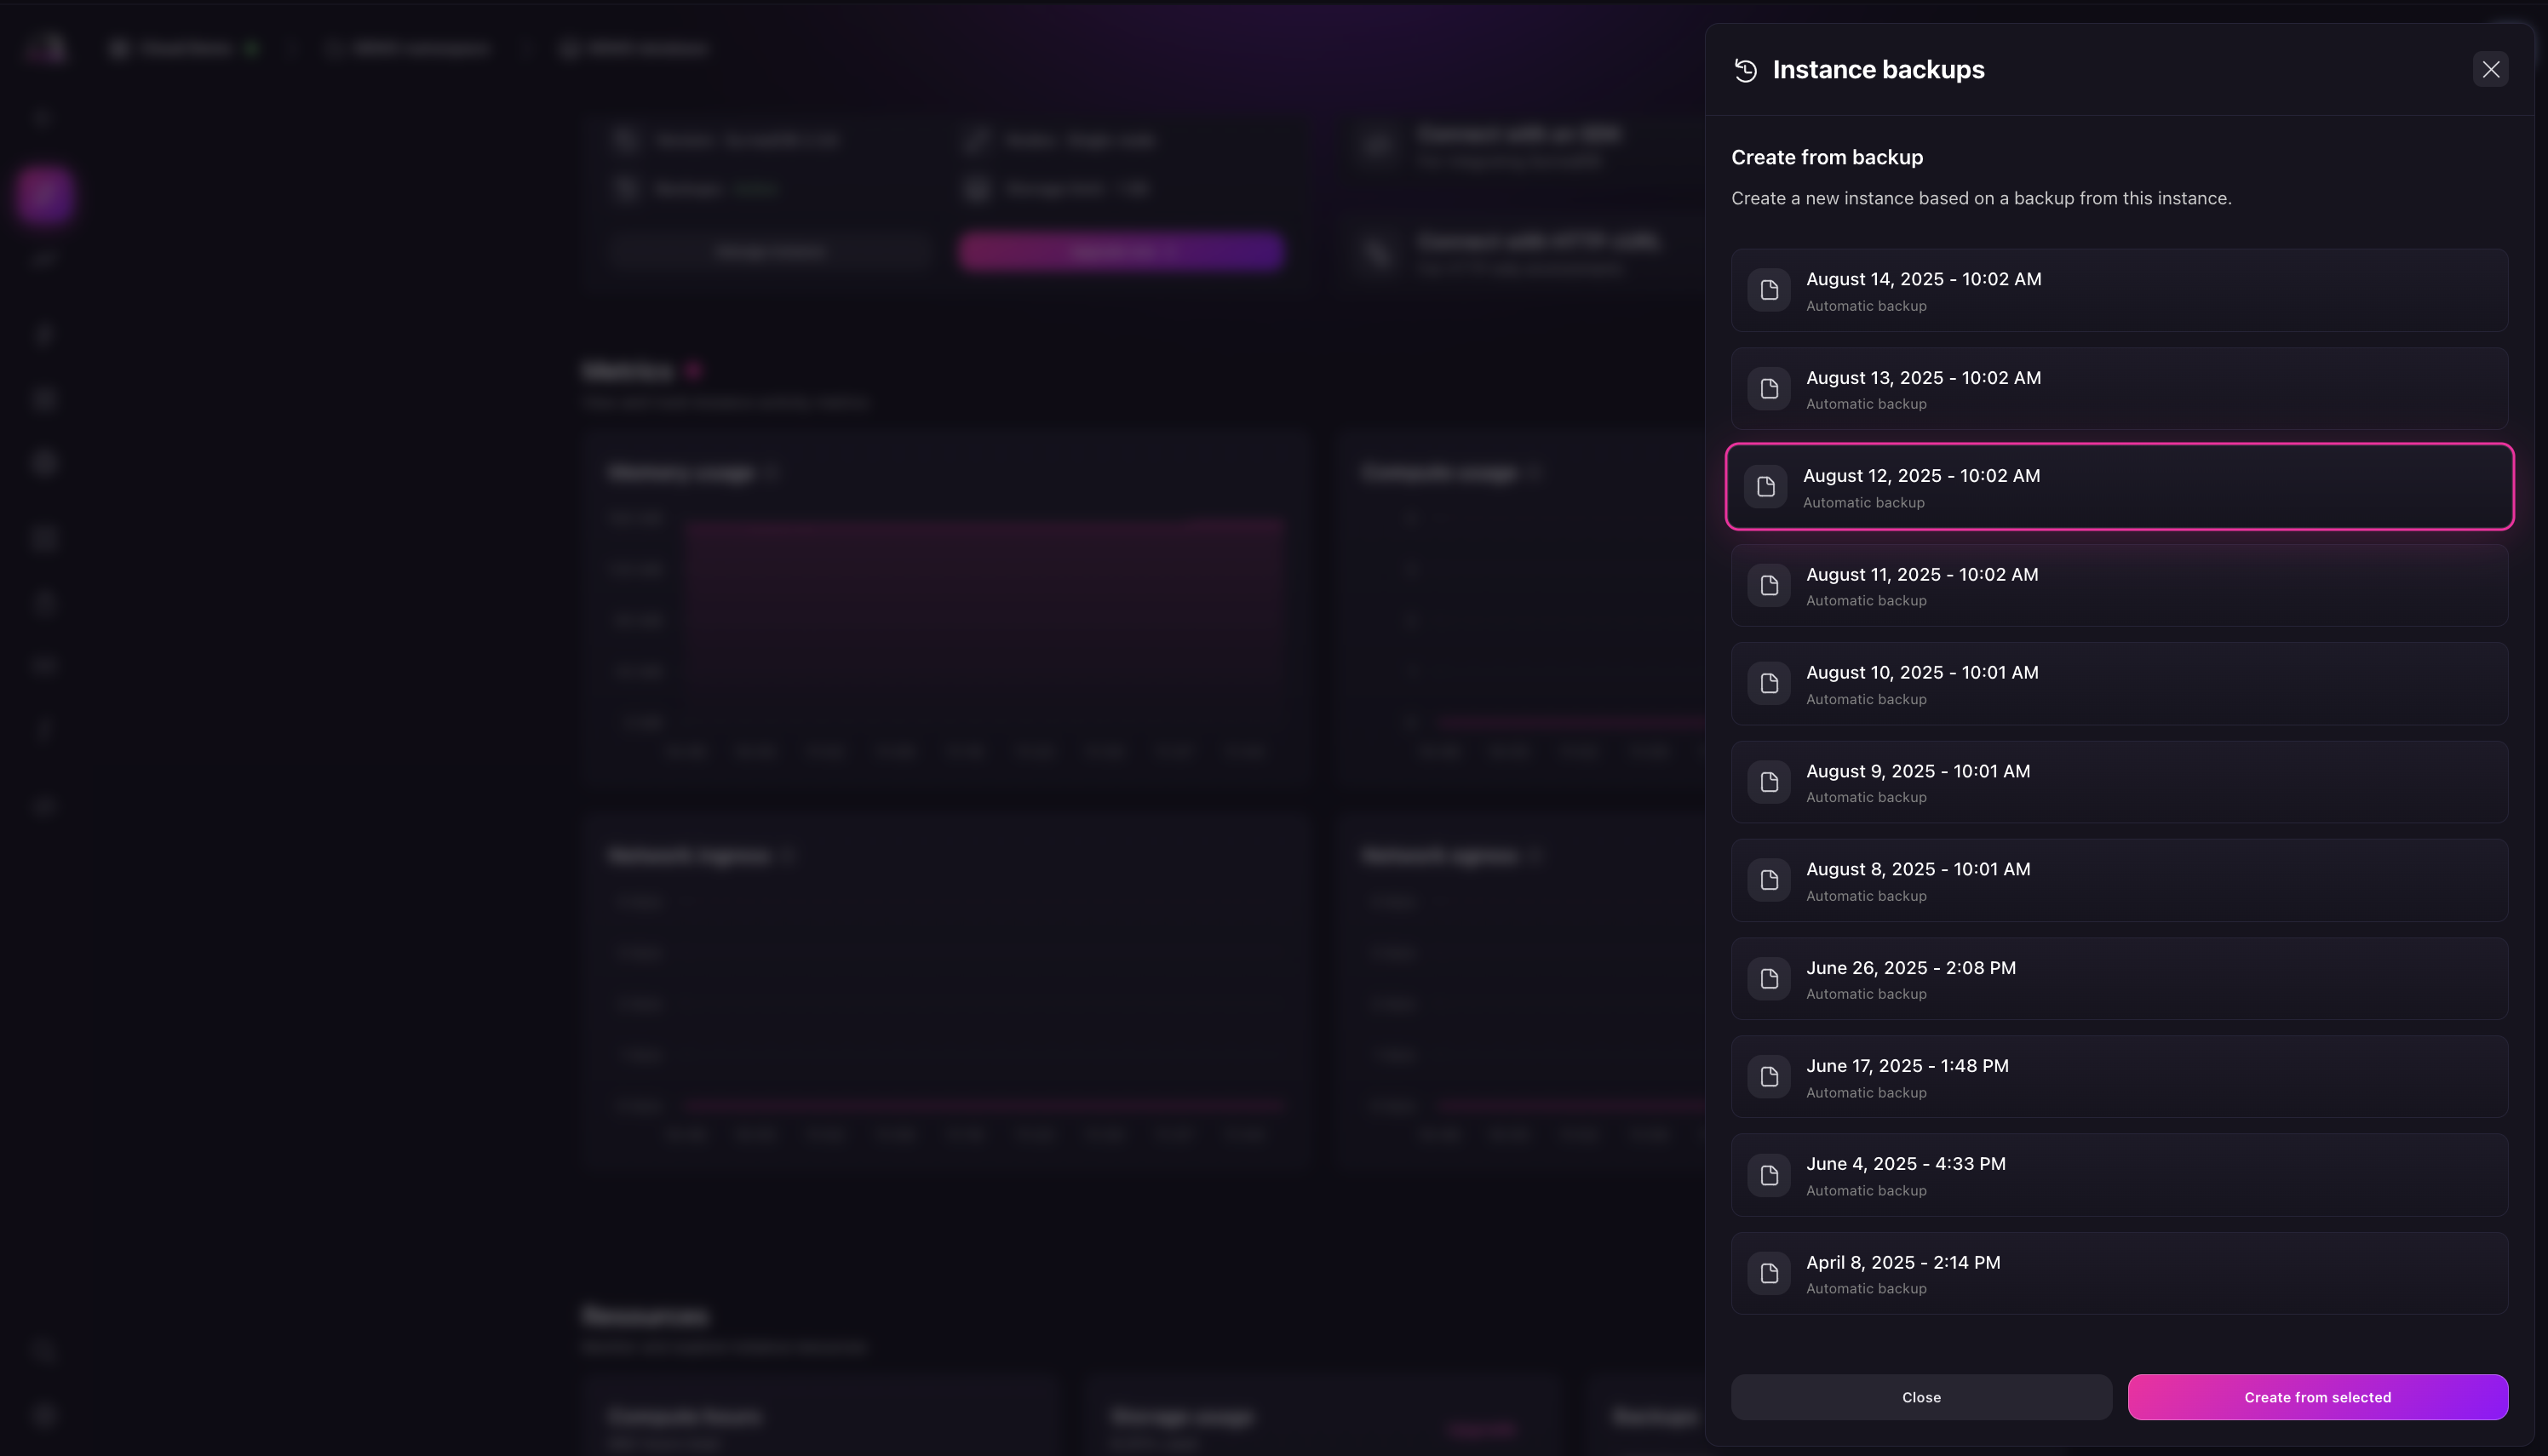Select the August 14, 2025 - 10:02 AM backup
The width and height of the screenshot is (2548, 1456).
pos(2119,291)
